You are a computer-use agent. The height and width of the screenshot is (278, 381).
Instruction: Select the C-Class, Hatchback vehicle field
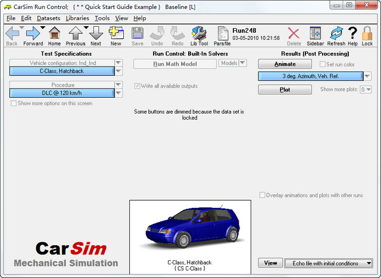pos(62,71)
